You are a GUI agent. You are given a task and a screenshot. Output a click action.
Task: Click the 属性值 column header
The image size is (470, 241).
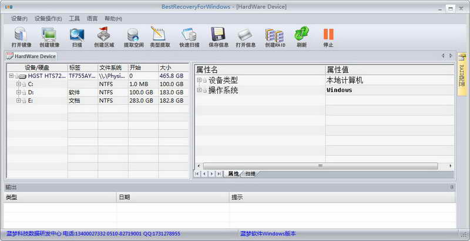point(390,70)
